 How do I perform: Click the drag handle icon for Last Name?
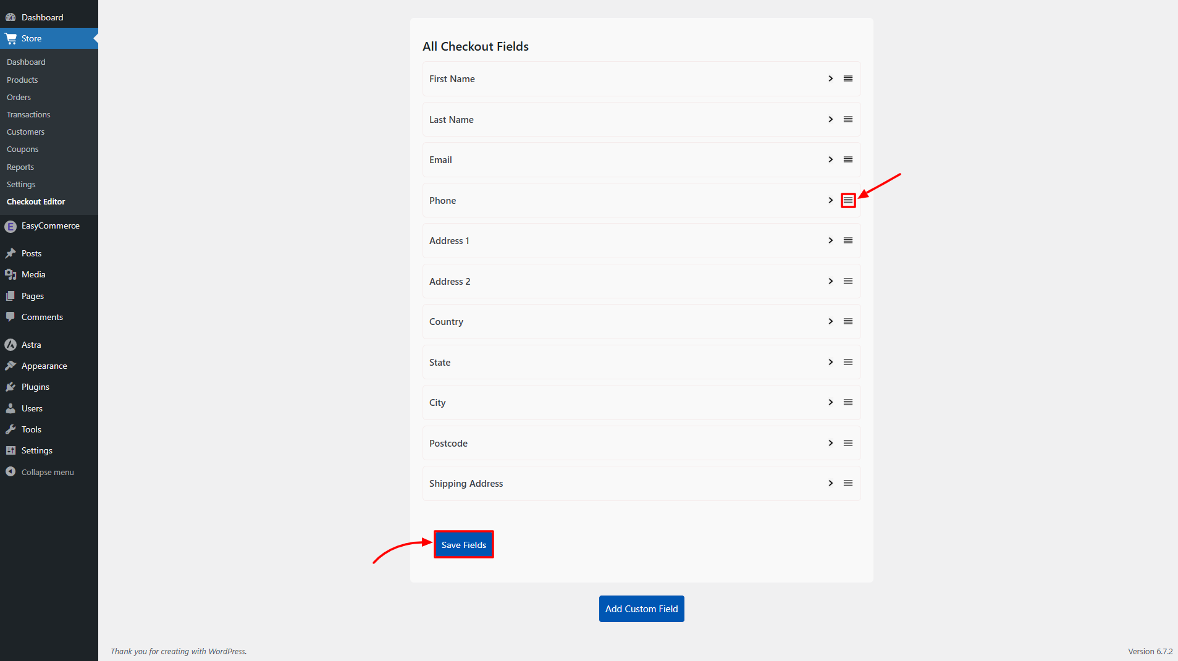coord(848,119)
